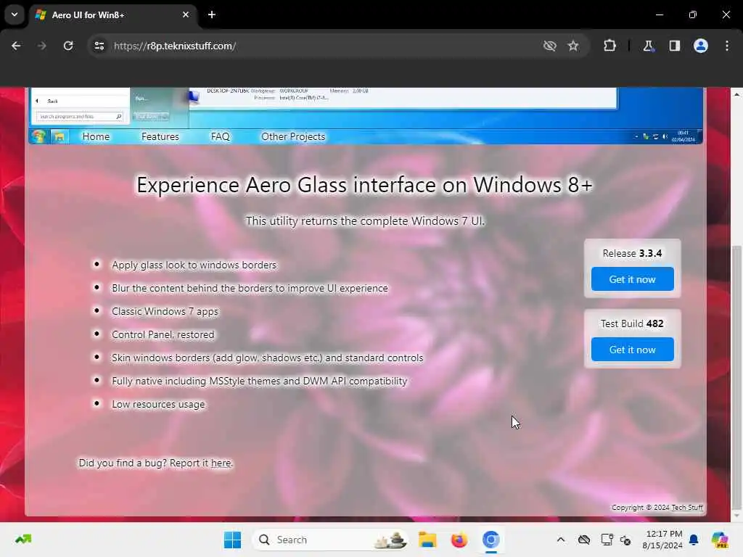The width and height of the screenshot is (743, 557).
Task: Click 'Apply glass look to windows borders'
Action: [194, 265]
